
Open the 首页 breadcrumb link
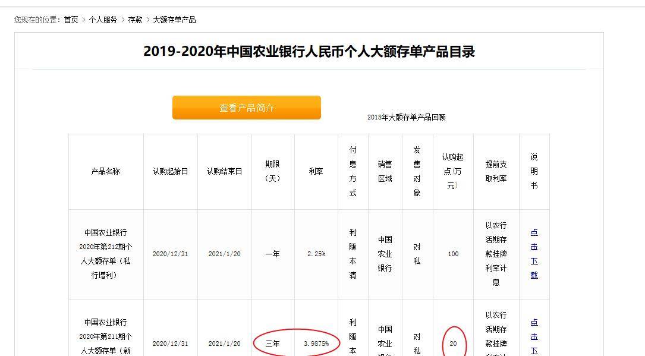click(x=71, y=20)
